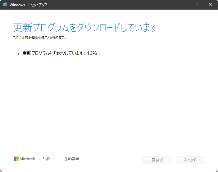Click the 戻る(B) button
This screenshot has height=172, width=218.
158,160
